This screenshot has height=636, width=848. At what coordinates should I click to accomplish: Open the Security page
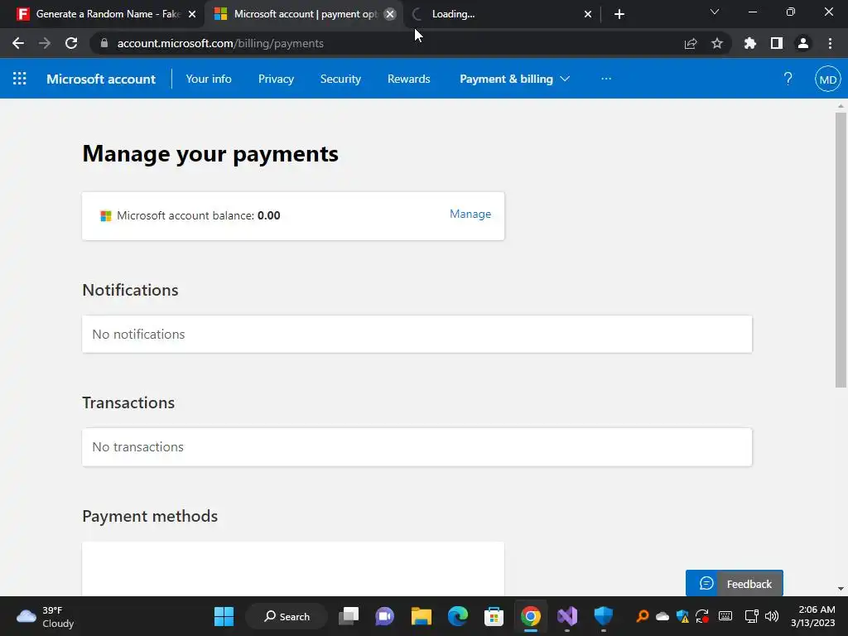[340, 79]
